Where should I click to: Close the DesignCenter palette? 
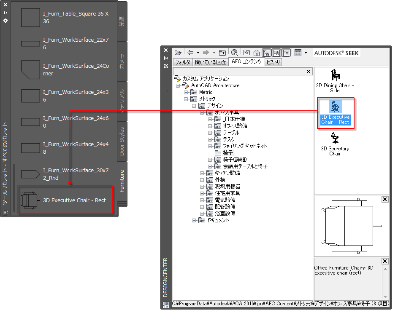(x=166, y=50)
